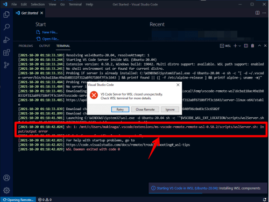Click the info icon in WSL notification
This screenshot has height=202, width=269.
click(153, 188)
